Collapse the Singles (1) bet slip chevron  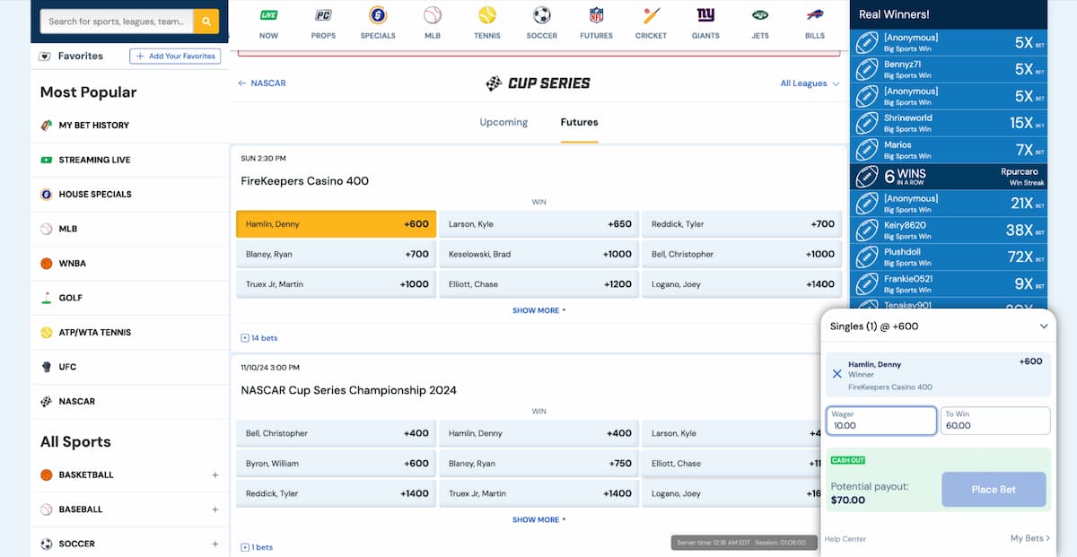(x=1044, y=326)
